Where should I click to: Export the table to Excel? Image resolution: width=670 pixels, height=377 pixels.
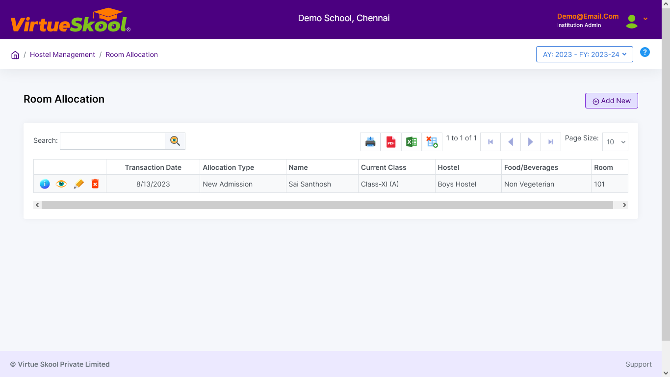click(412, 142)
